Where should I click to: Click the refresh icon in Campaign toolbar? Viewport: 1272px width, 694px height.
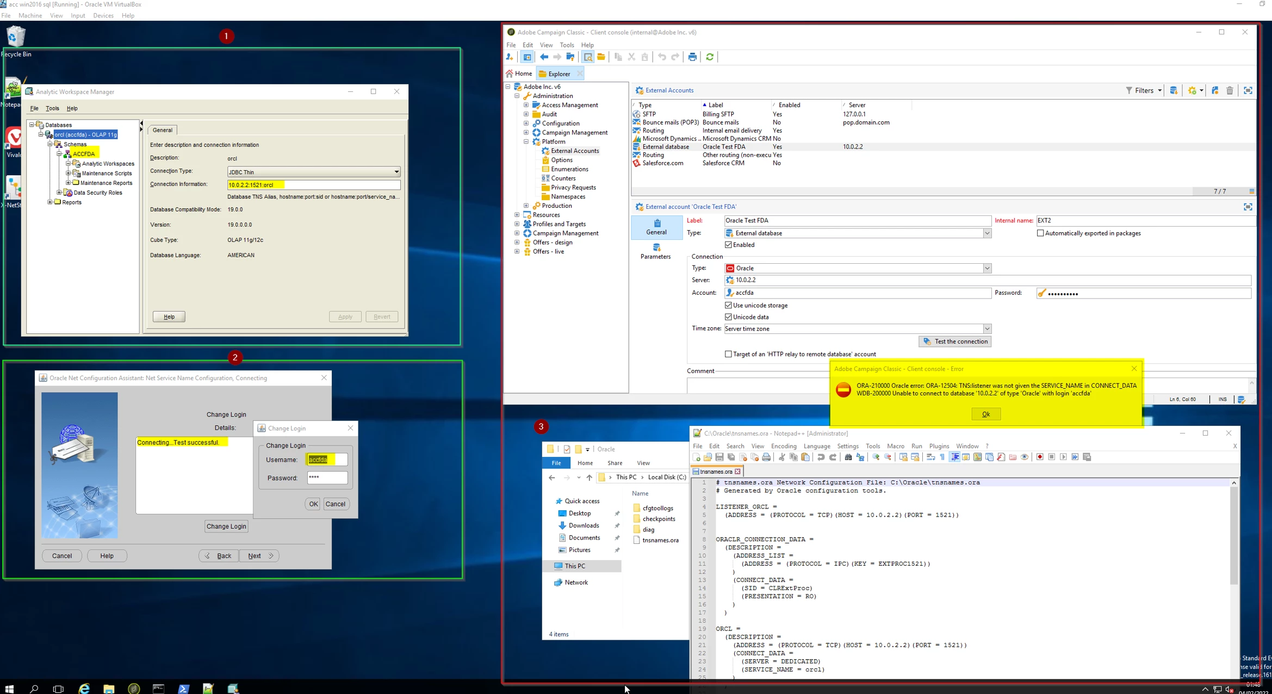tap(710, 57)
